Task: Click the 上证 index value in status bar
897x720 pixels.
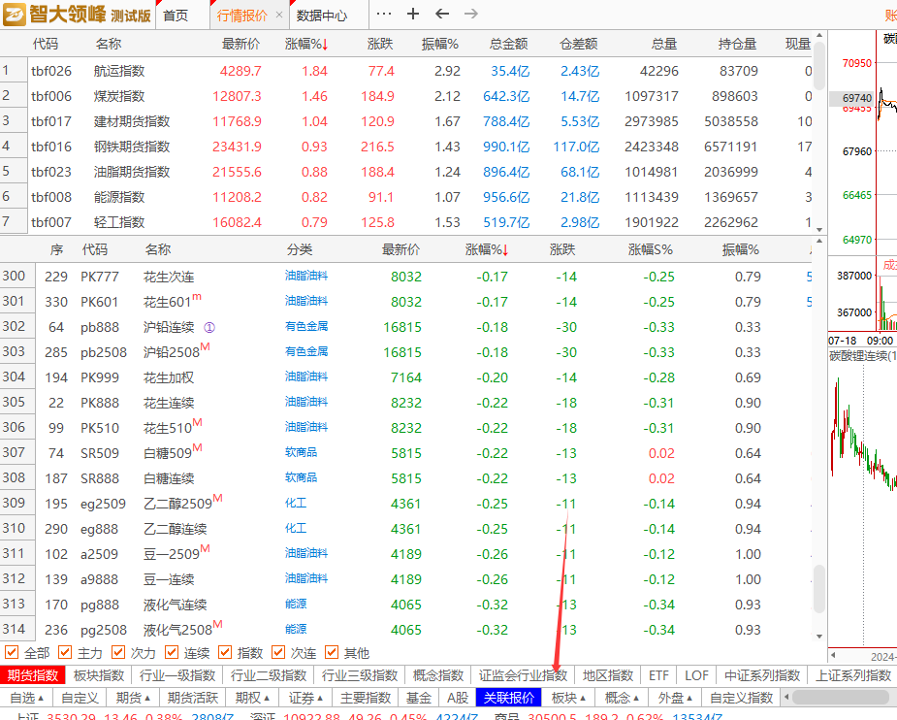Action: (74, 716)
